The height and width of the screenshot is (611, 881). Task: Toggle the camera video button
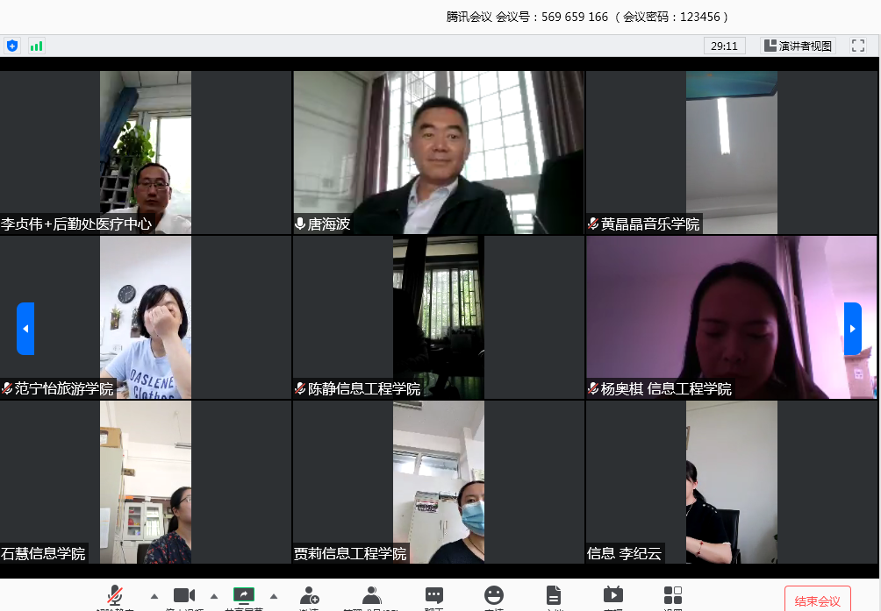(183, 596)
